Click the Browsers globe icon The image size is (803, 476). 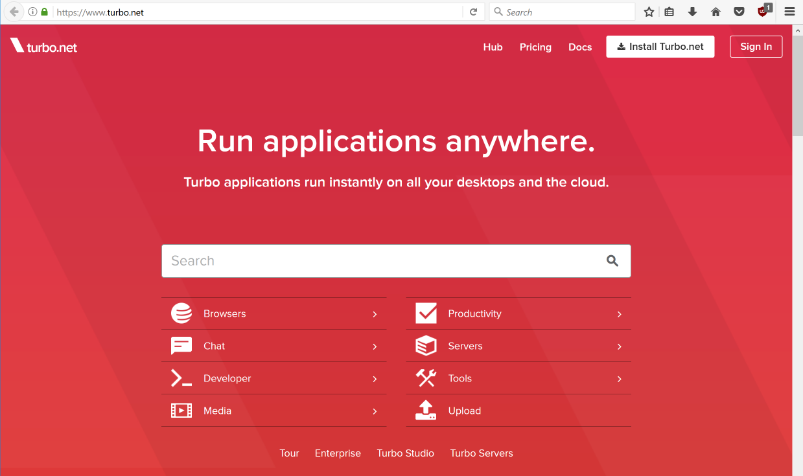(181, 313)
